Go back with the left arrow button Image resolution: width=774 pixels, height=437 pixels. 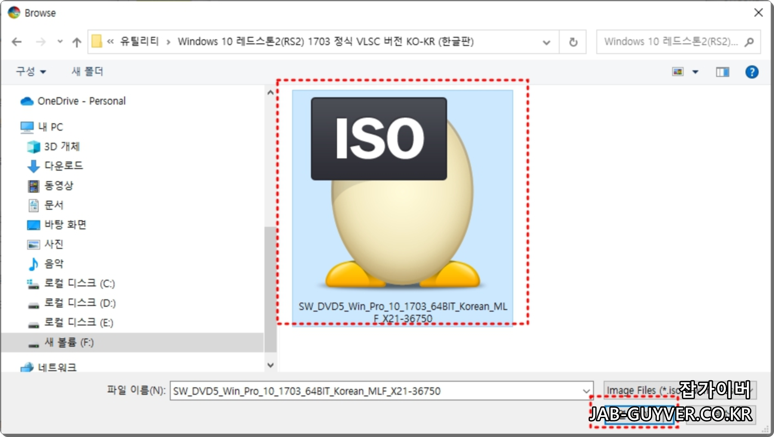tap(17, 42)
